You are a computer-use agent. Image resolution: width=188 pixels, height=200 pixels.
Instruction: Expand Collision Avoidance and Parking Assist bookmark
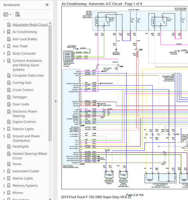point(4,61)
